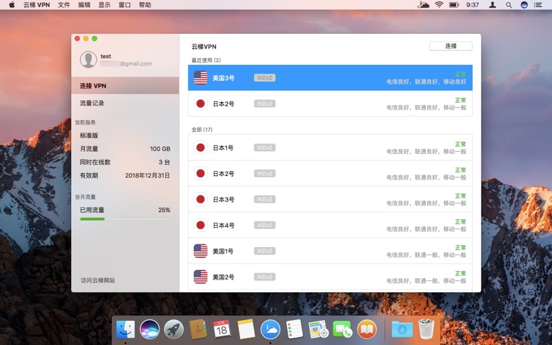Click the Siri icon in menu bar

point(524,5)
